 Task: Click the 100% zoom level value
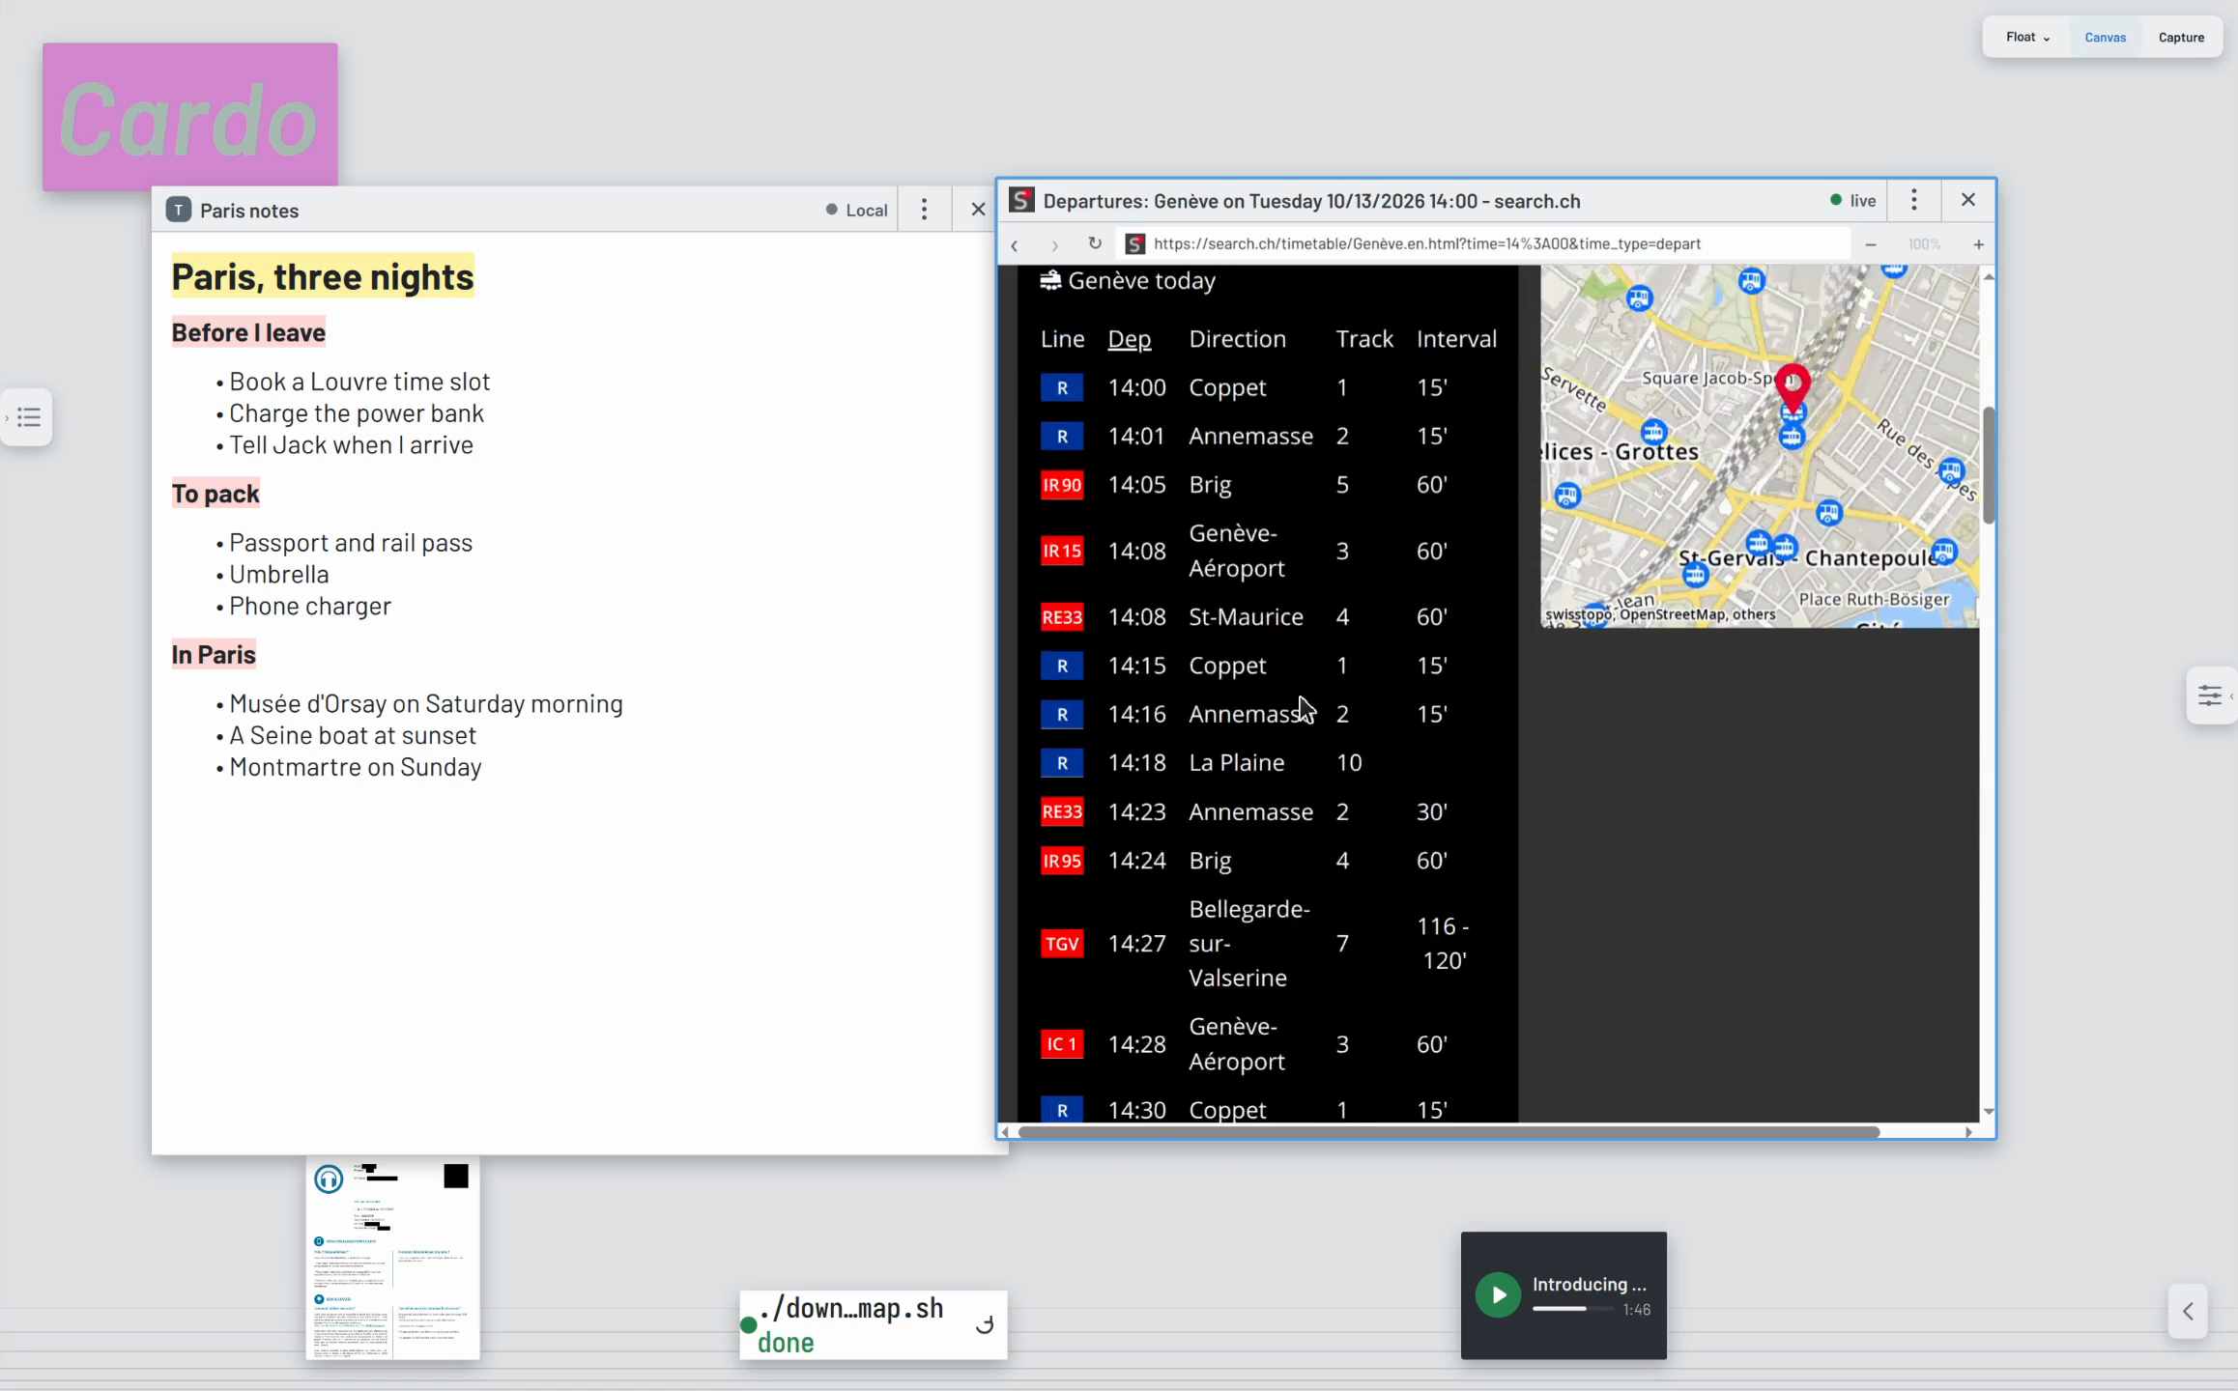pyautogui.click(x=1924, y=244)
